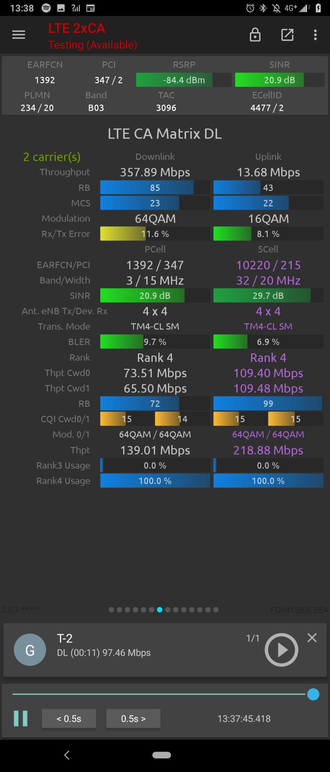
Task: Tap the RSRP -84.4 dBm bar
Action: (x=184, y=80)
